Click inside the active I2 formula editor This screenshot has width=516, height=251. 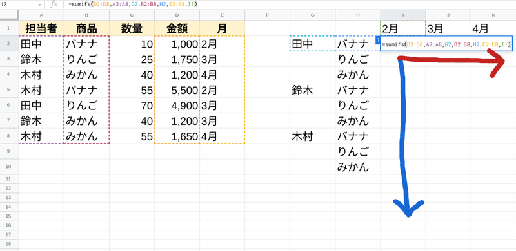tap(446, 43)
